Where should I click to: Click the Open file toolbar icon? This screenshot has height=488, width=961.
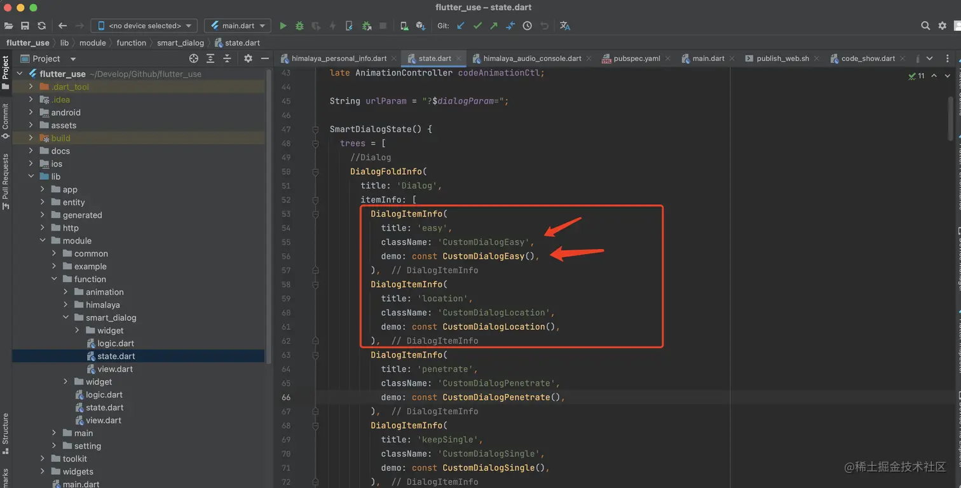[x=9, y=25]
